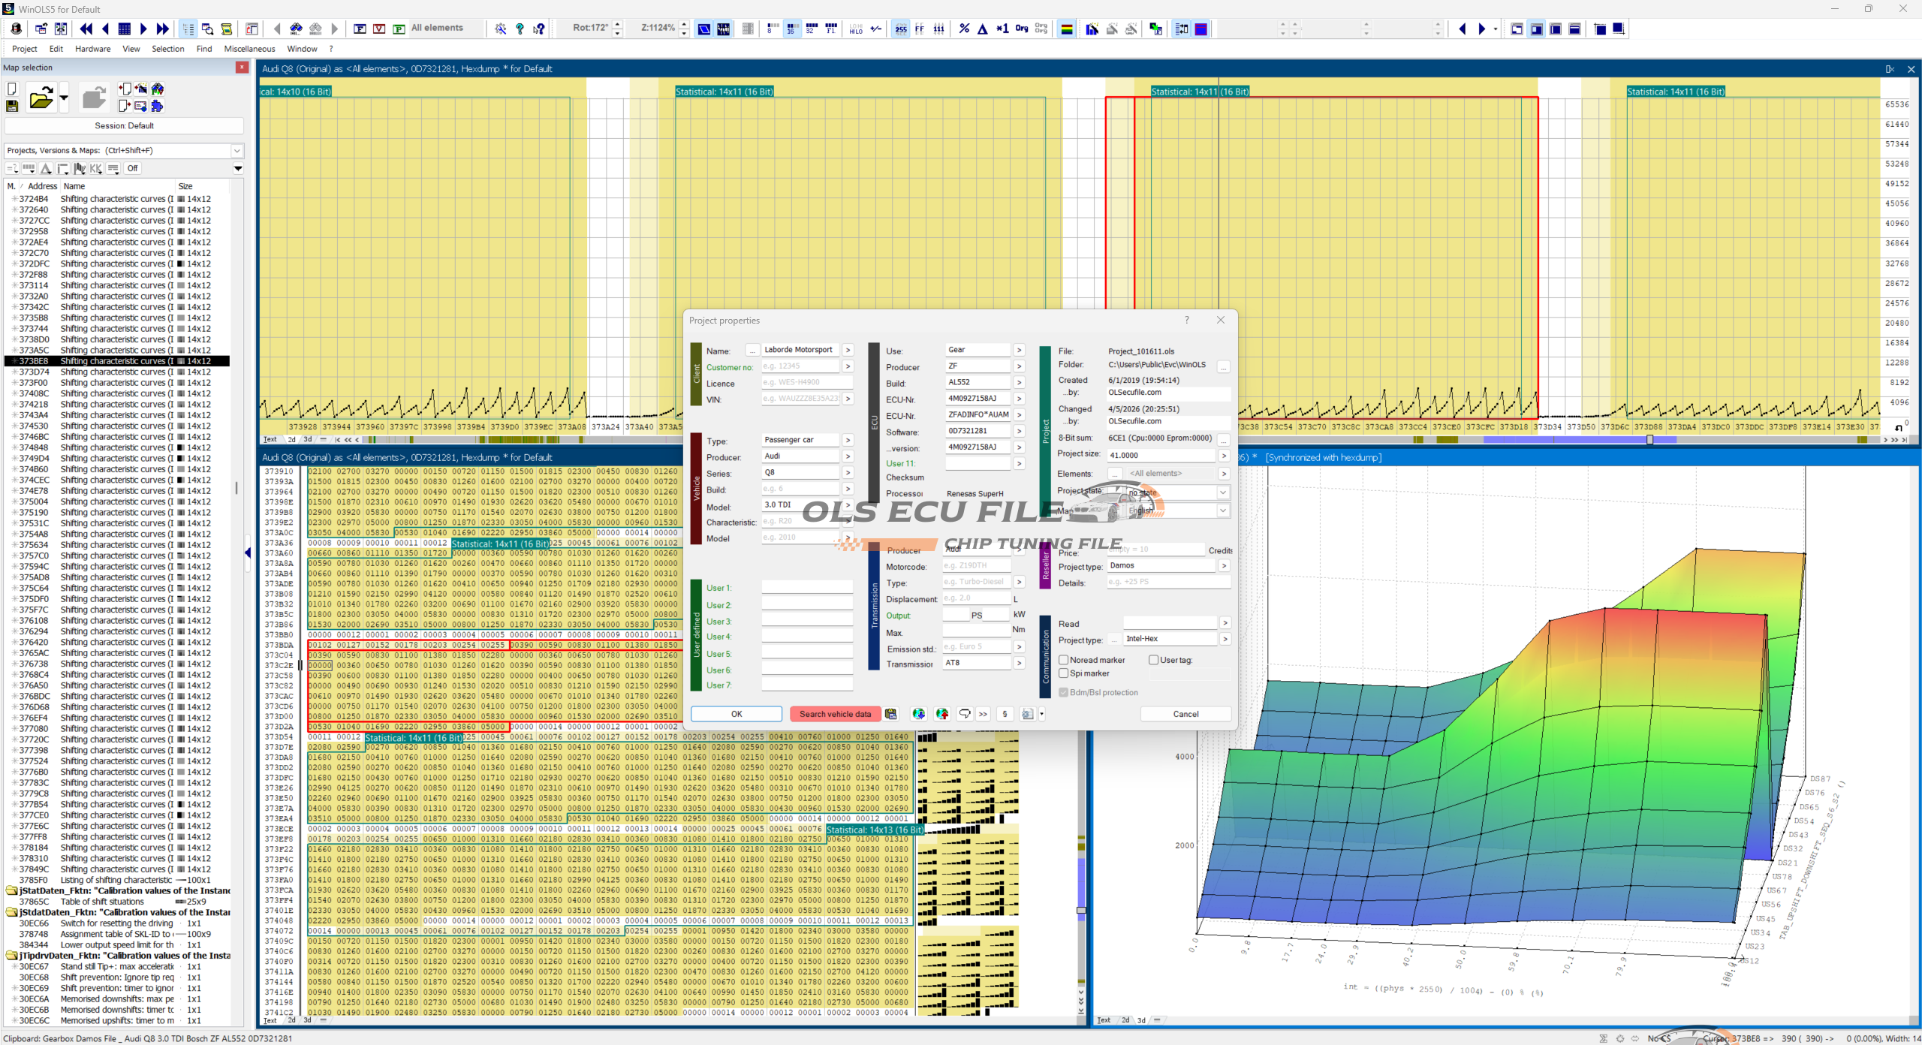Click the percent difference display icon
This screenshot has height=1045, width=1922.
tap(964, 29)
